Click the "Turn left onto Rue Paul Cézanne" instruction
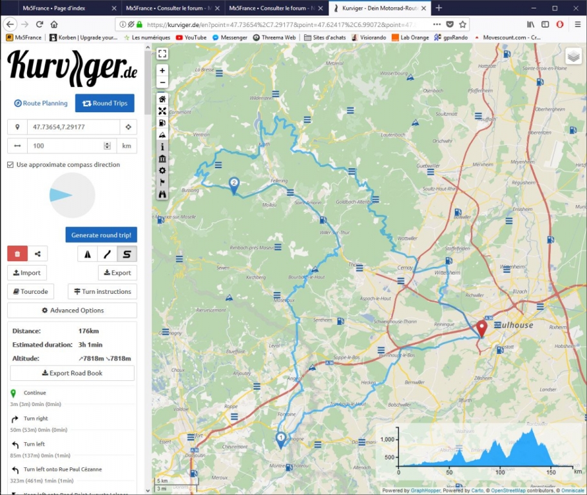Viewport: 587px width, 495px height. 63,469
